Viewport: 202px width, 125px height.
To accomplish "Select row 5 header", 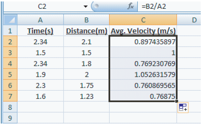I will (10, 75).
